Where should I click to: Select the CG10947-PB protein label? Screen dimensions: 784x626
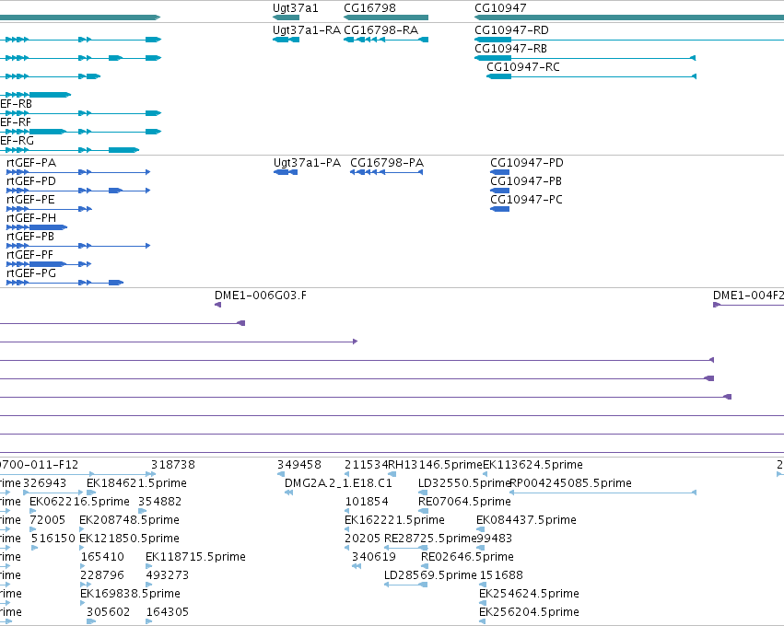(x=526, y=180)
